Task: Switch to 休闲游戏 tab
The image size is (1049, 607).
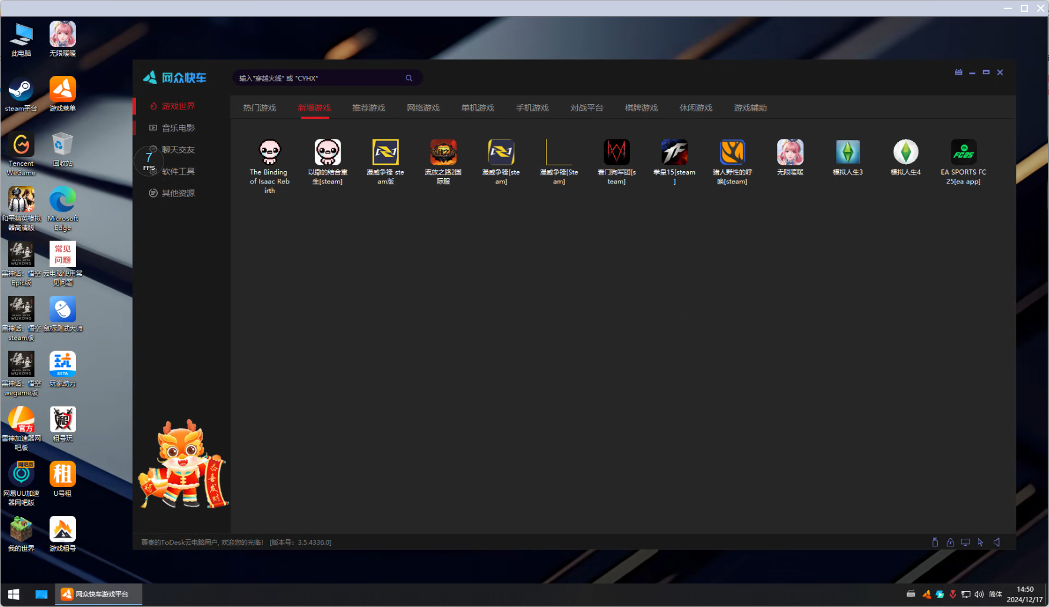Action: (x=696, y=108)
